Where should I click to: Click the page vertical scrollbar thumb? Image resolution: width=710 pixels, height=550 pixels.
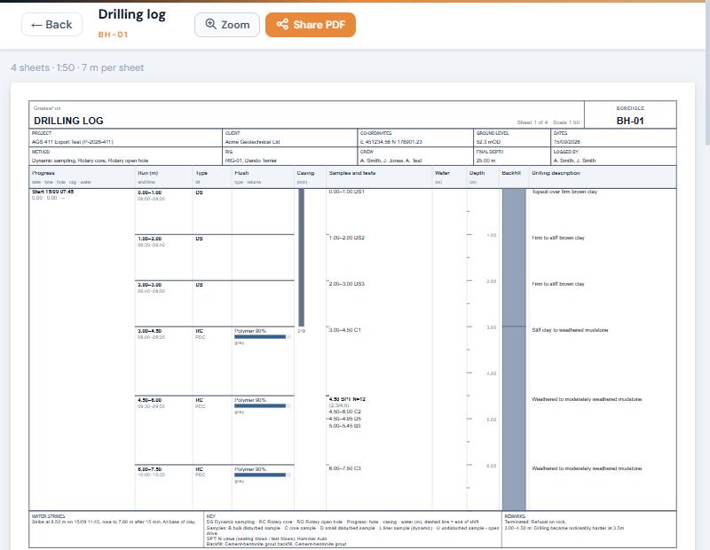707,75
